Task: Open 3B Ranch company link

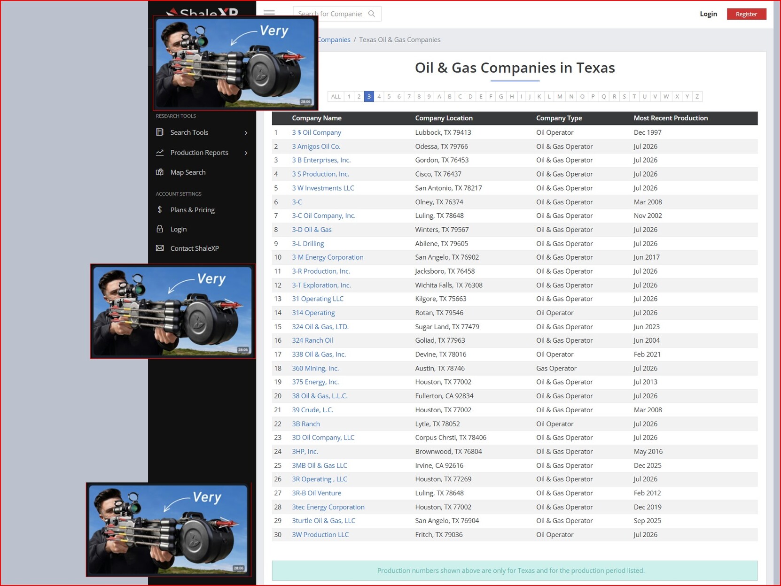Action: coord(306,424)
